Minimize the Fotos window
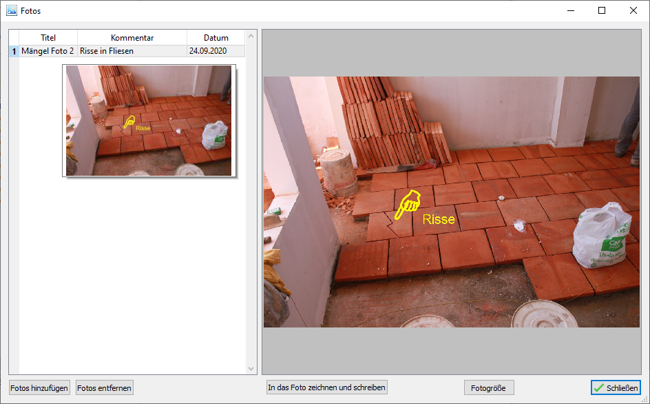 [x=571, y=10]
